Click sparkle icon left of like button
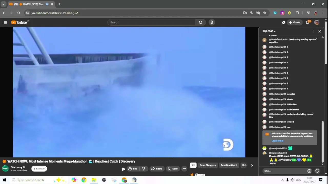 [123, 169]
